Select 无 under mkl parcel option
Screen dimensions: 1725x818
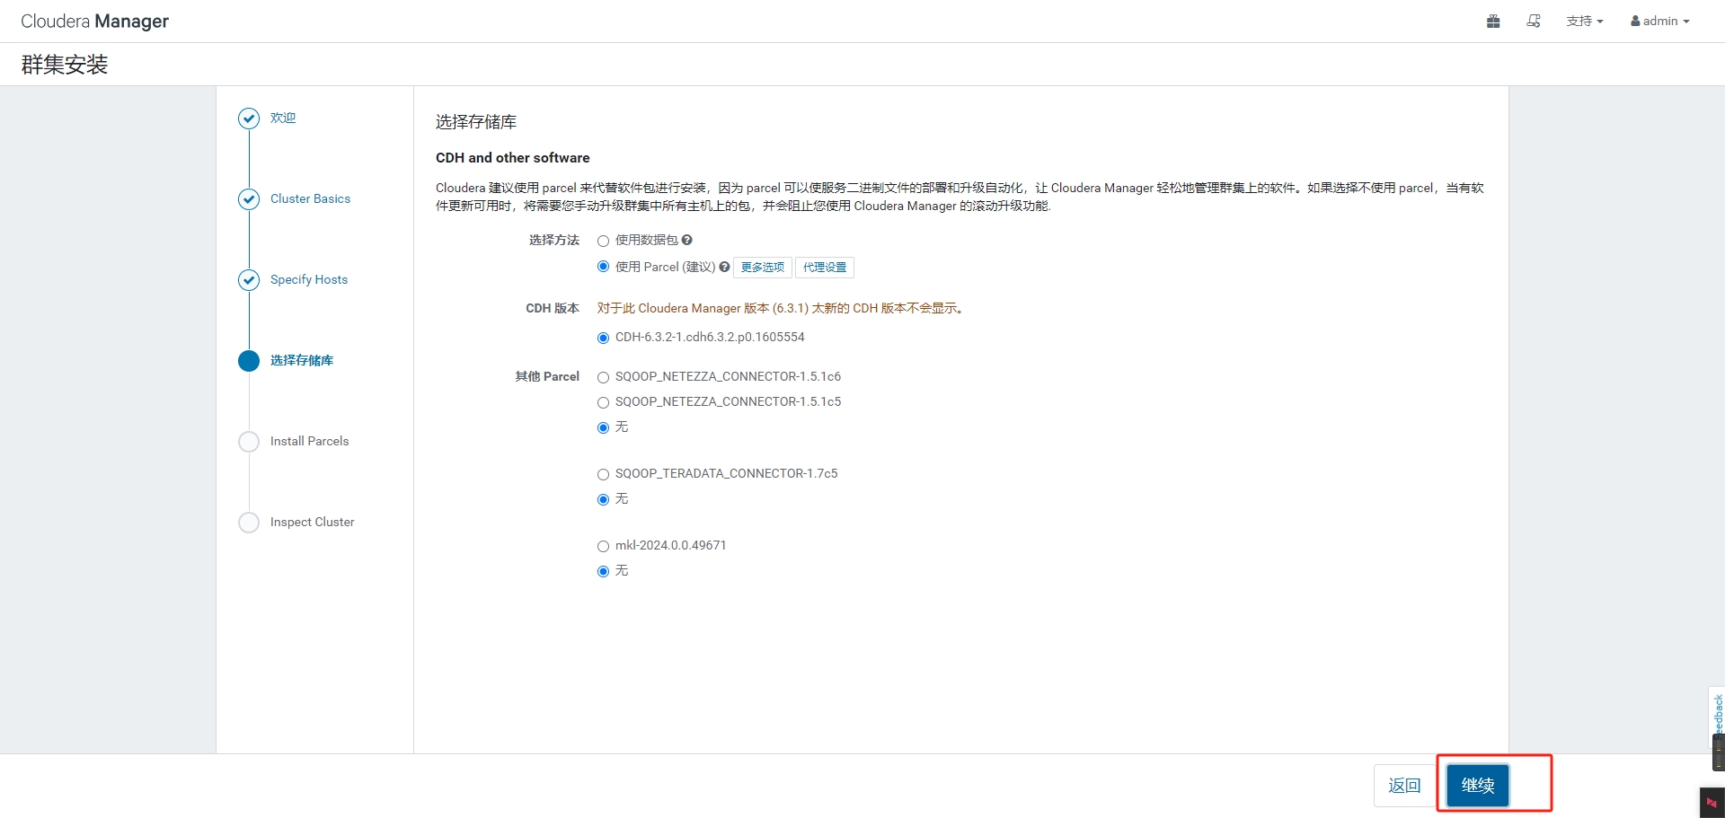(x=604, y=571)
